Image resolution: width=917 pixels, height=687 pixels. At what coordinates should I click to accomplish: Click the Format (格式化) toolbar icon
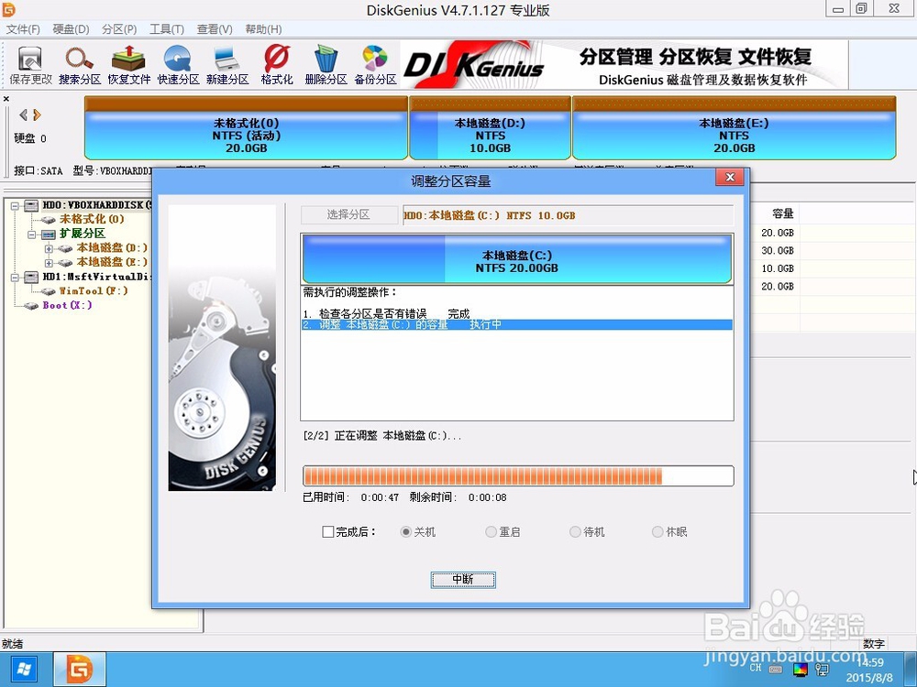pos(277,65)
